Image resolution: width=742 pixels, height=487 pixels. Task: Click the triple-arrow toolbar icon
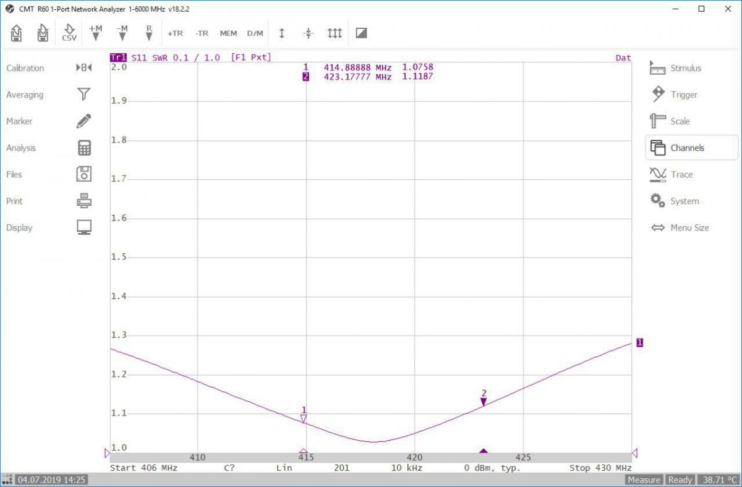[335, 33]
